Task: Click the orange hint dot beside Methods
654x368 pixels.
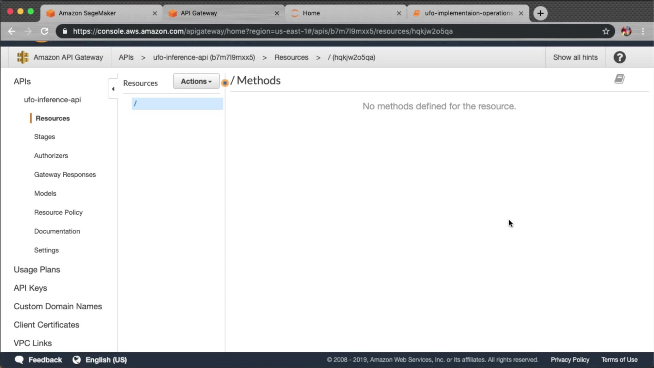Action: click(225, 83)
